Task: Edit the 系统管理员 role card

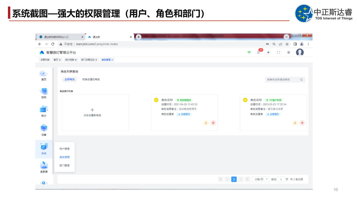Action: click(x=206, y=123)
